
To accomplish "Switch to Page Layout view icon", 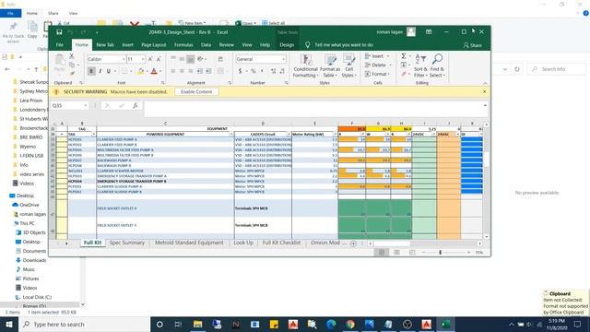I will (x=396, y=253).
